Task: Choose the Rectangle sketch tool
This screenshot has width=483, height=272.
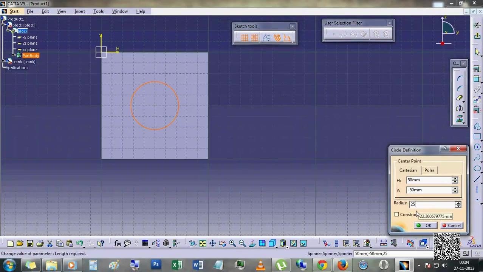Action: click(477, 136)
